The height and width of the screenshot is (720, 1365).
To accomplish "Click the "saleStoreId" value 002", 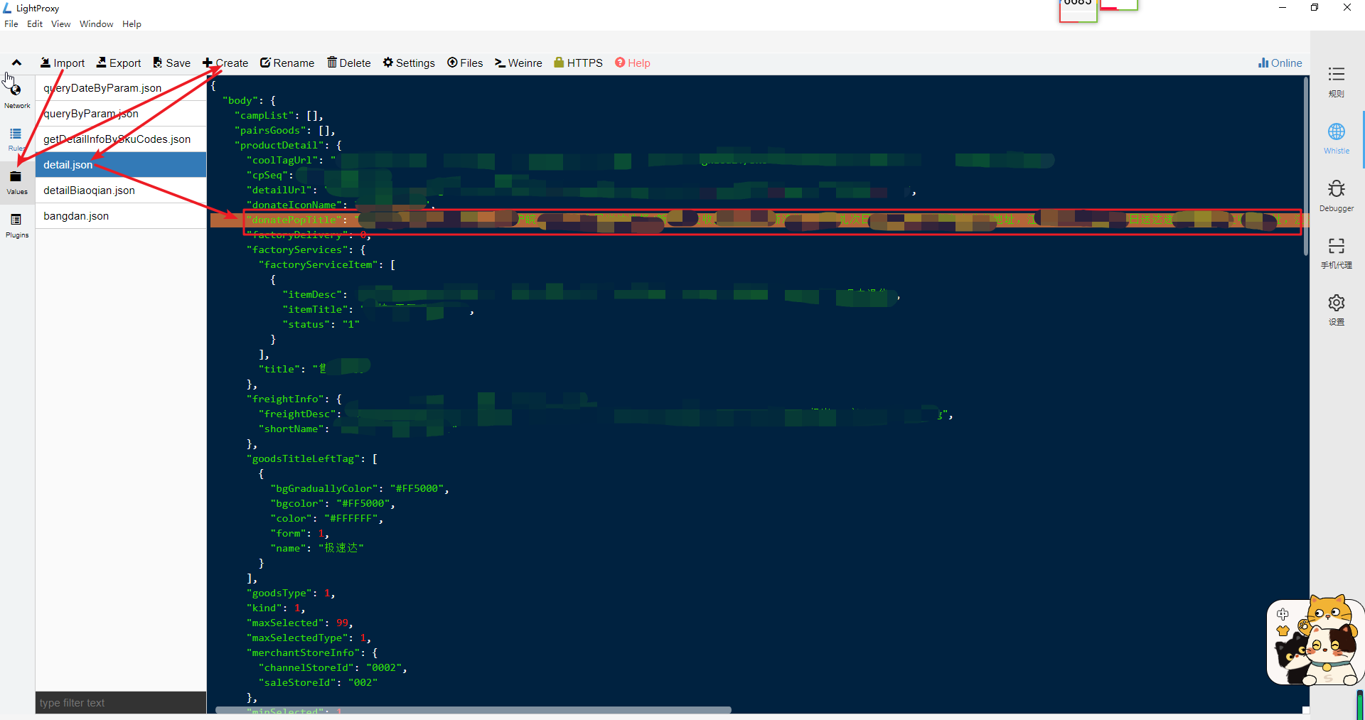I will (363, 682).
